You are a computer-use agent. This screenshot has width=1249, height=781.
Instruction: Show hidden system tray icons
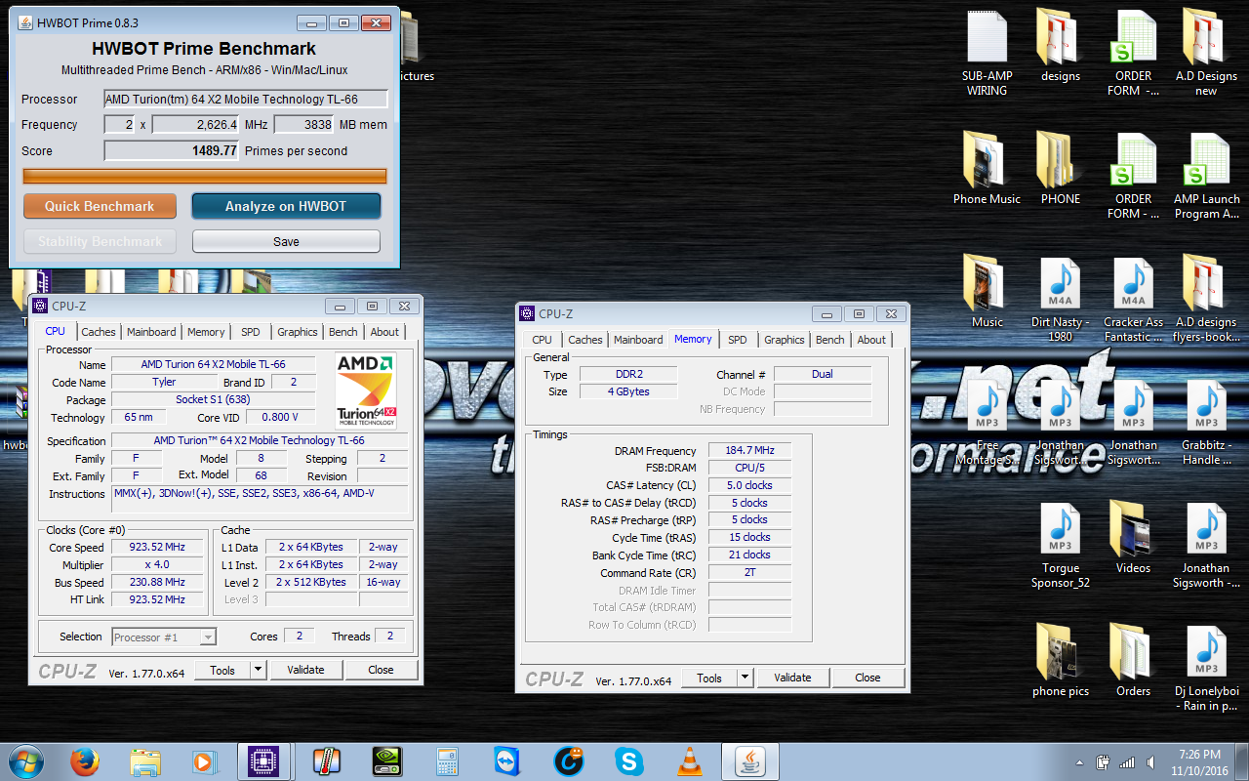pos(1078,762)
